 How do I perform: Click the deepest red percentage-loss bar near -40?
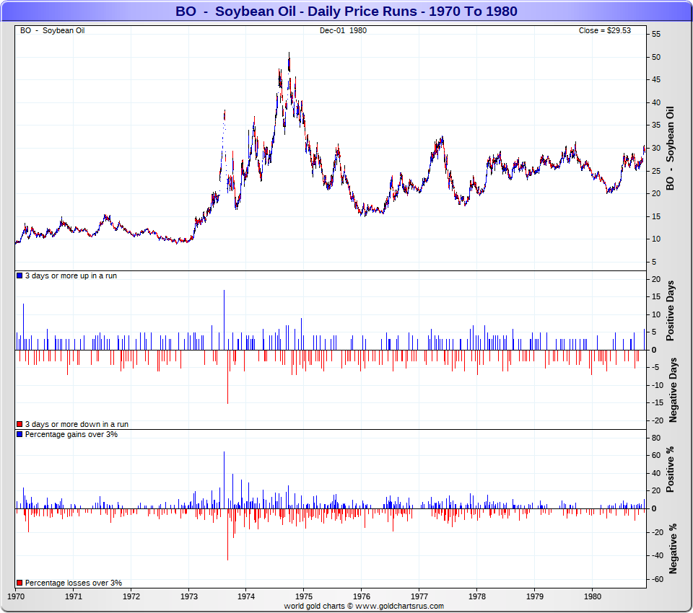pos(227,534)
